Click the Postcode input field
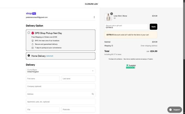This screenshot has width=185, height=114. (x=78, y=109)
